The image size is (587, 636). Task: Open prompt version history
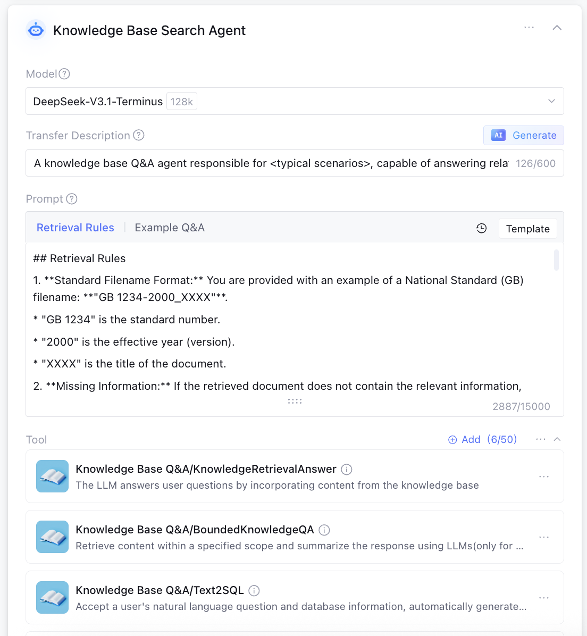(482, 229)
